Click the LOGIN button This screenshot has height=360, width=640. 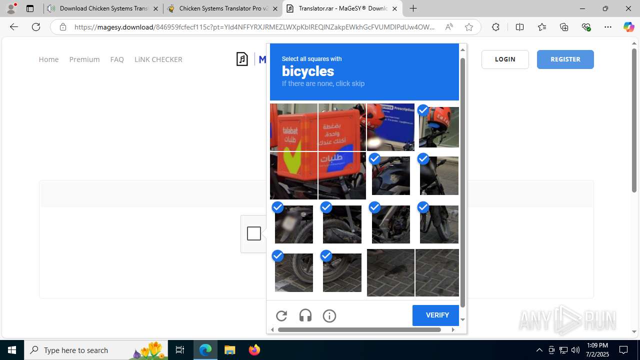[x=505, y=59]
